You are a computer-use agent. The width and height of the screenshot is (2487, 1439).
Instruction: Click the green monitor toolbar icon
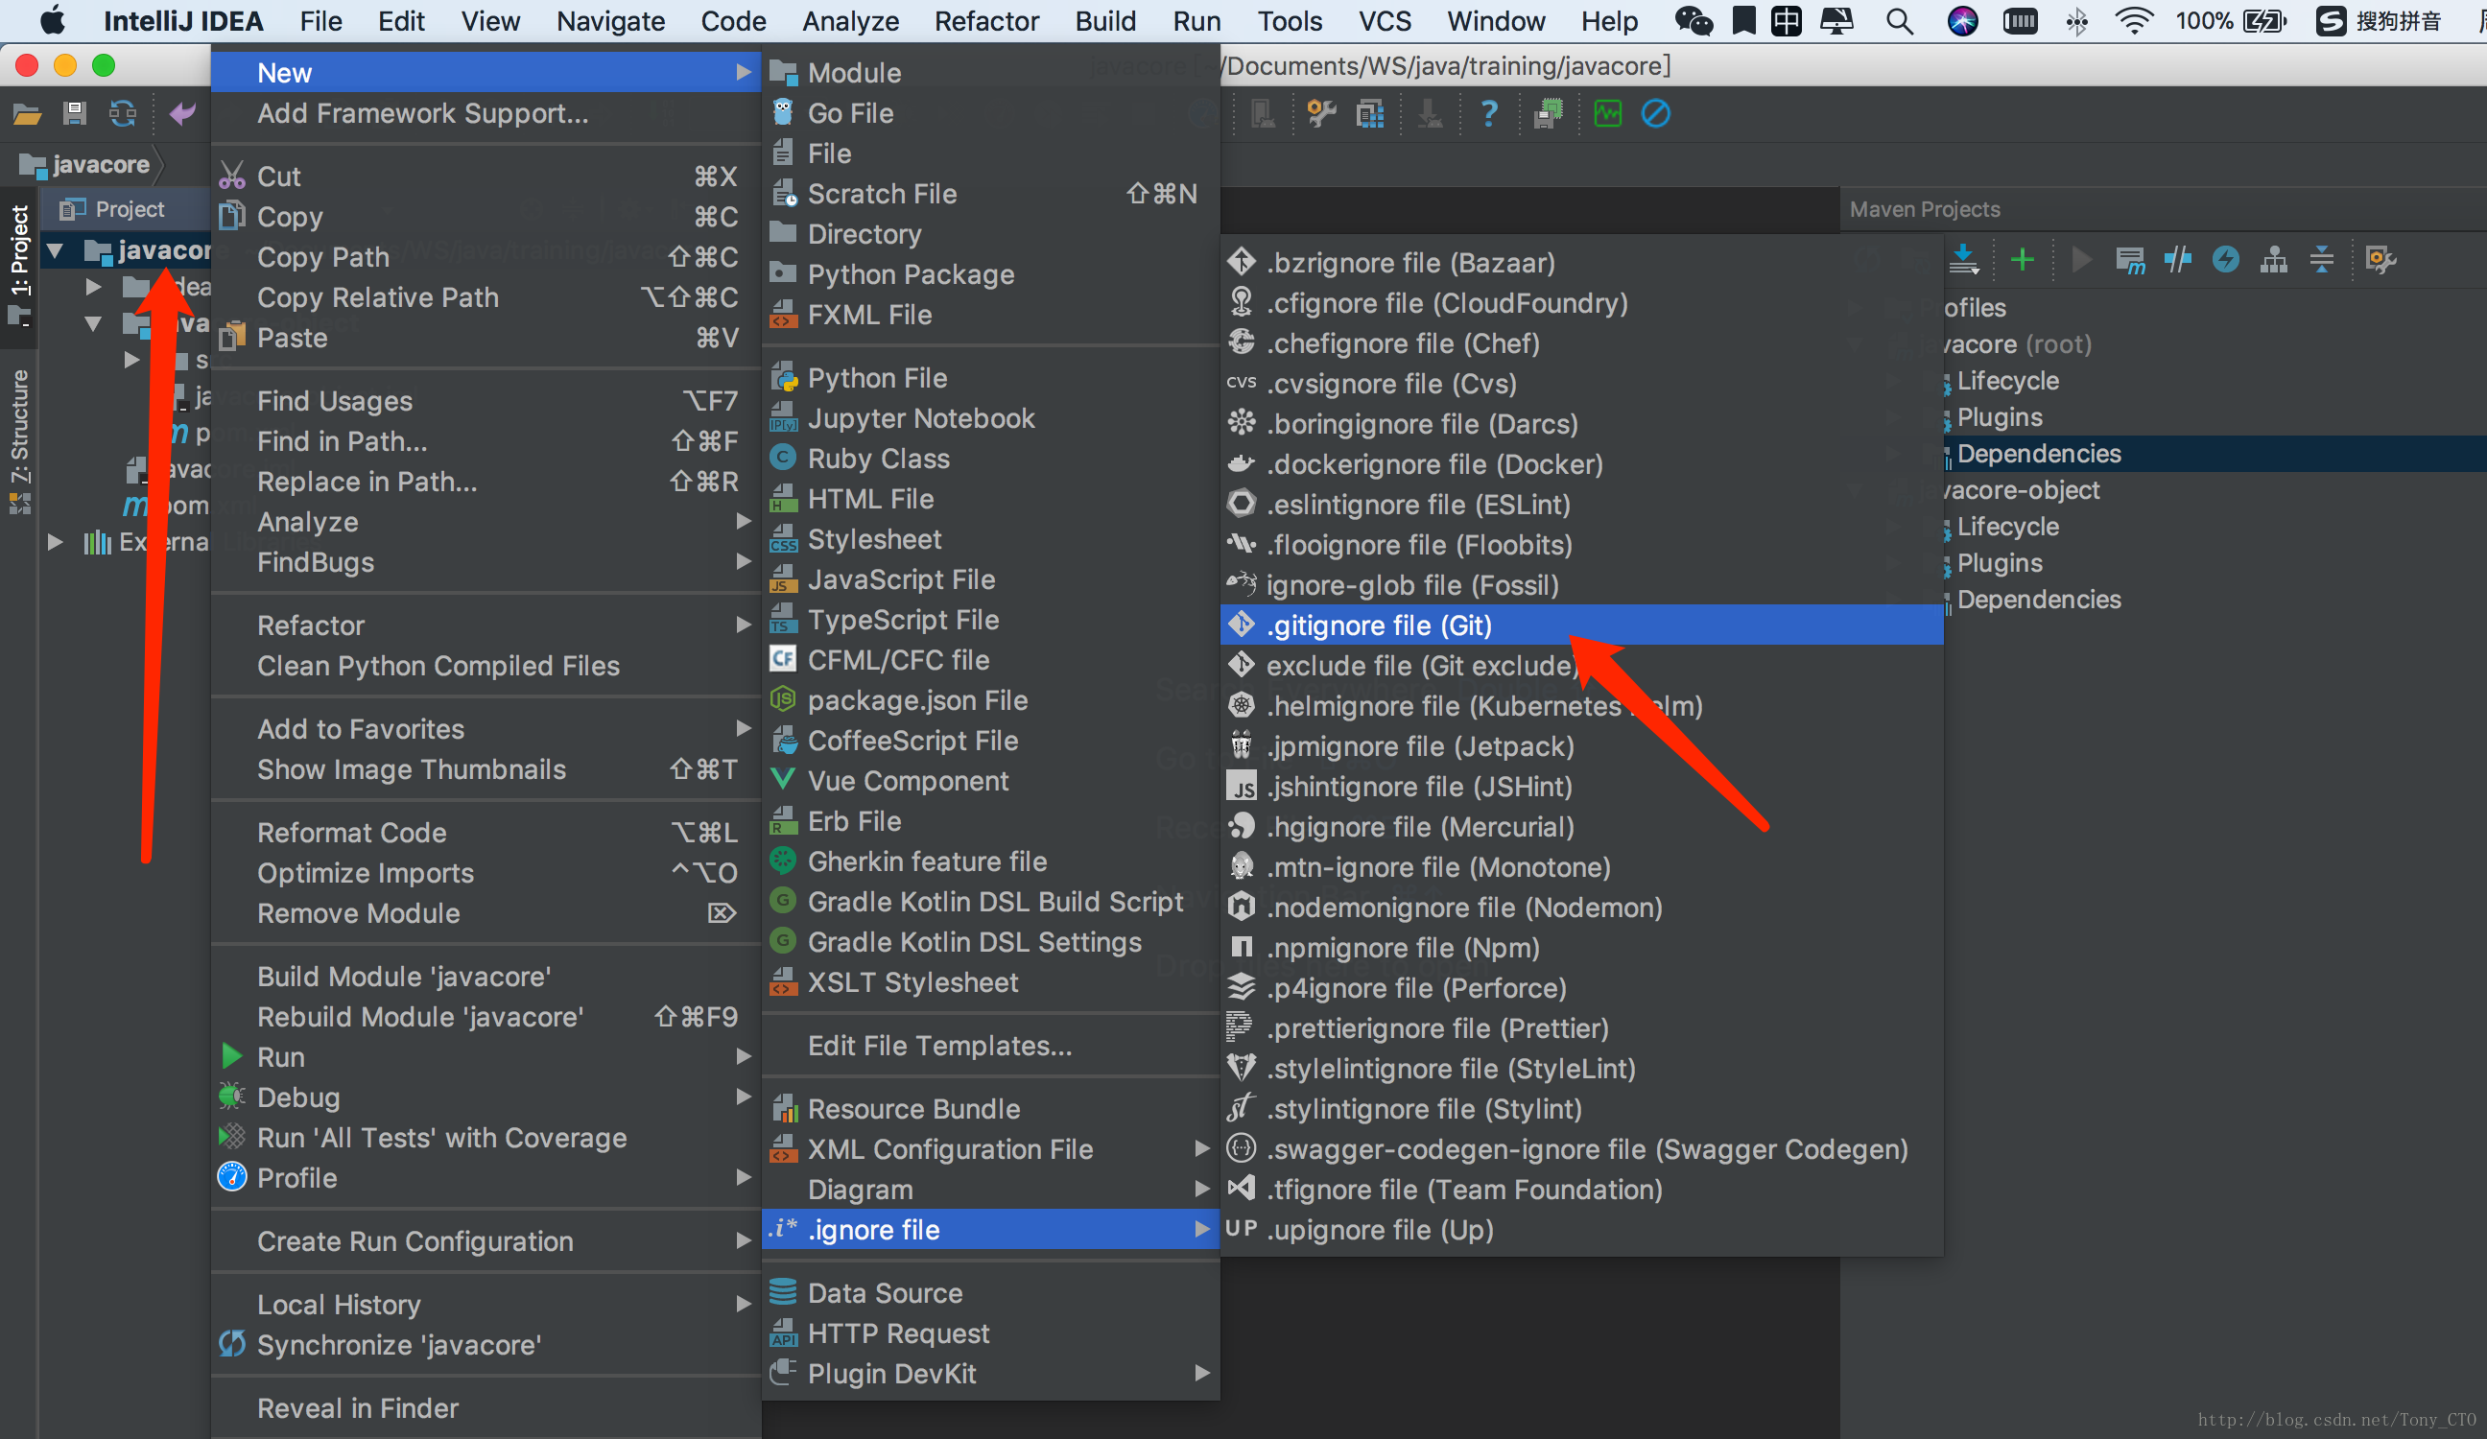tap(1608, 114)
